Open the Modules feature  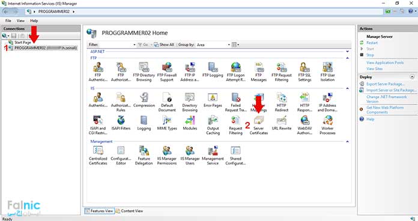click(x=190, y=123)
